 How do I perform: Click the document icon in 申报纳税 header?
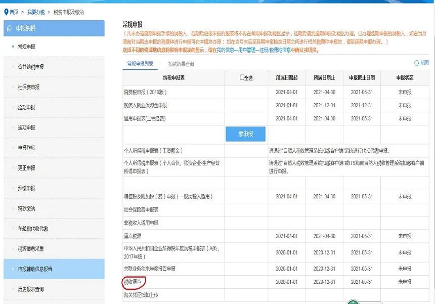(x=9, y=28)
